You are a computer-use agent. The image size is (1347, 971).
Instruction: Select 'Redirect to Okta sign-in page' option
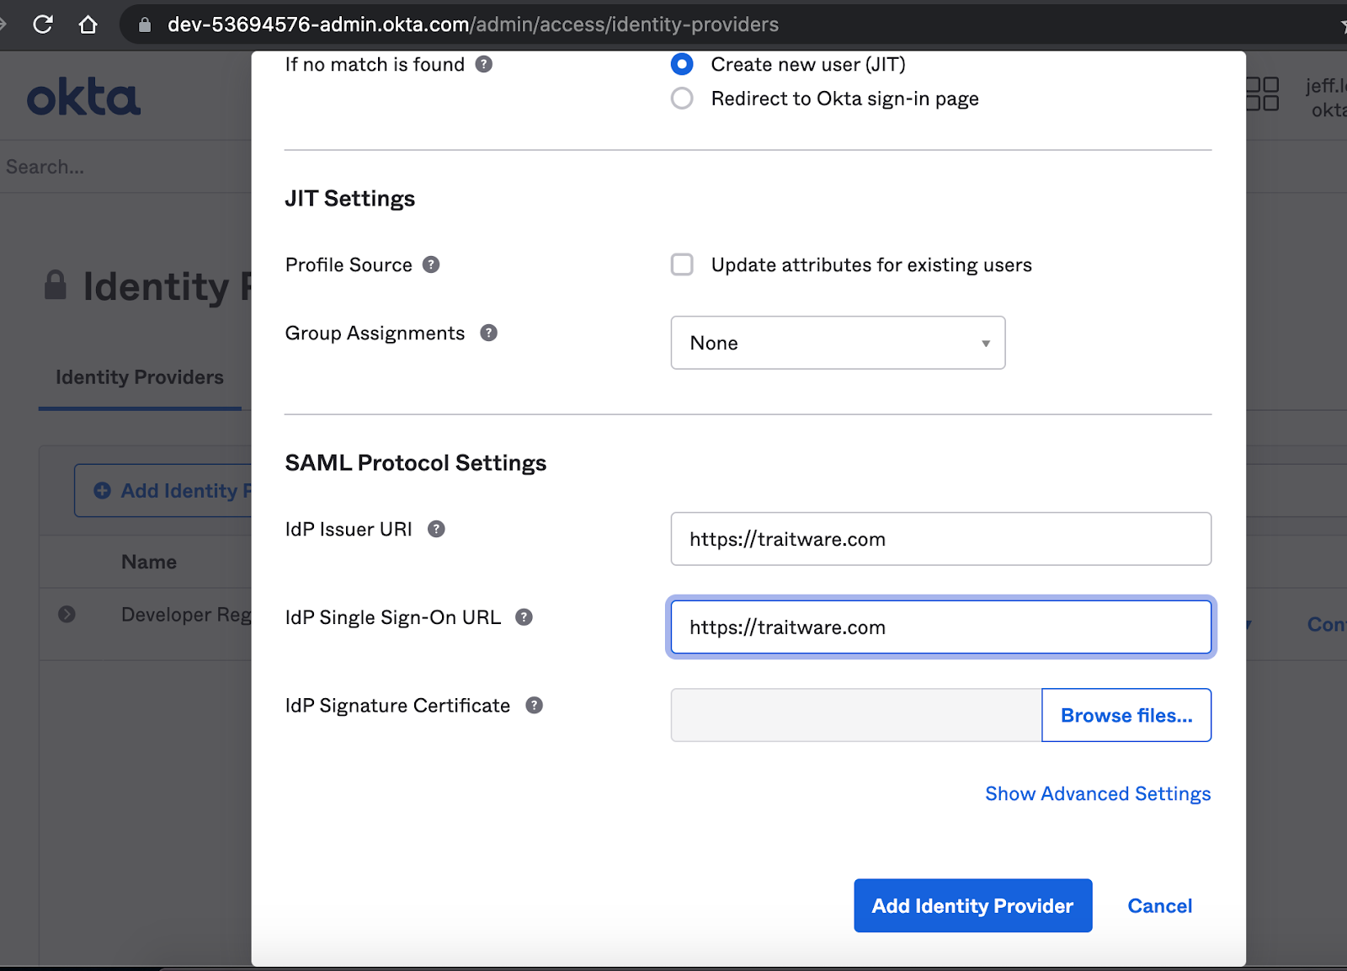click(682, 99)
